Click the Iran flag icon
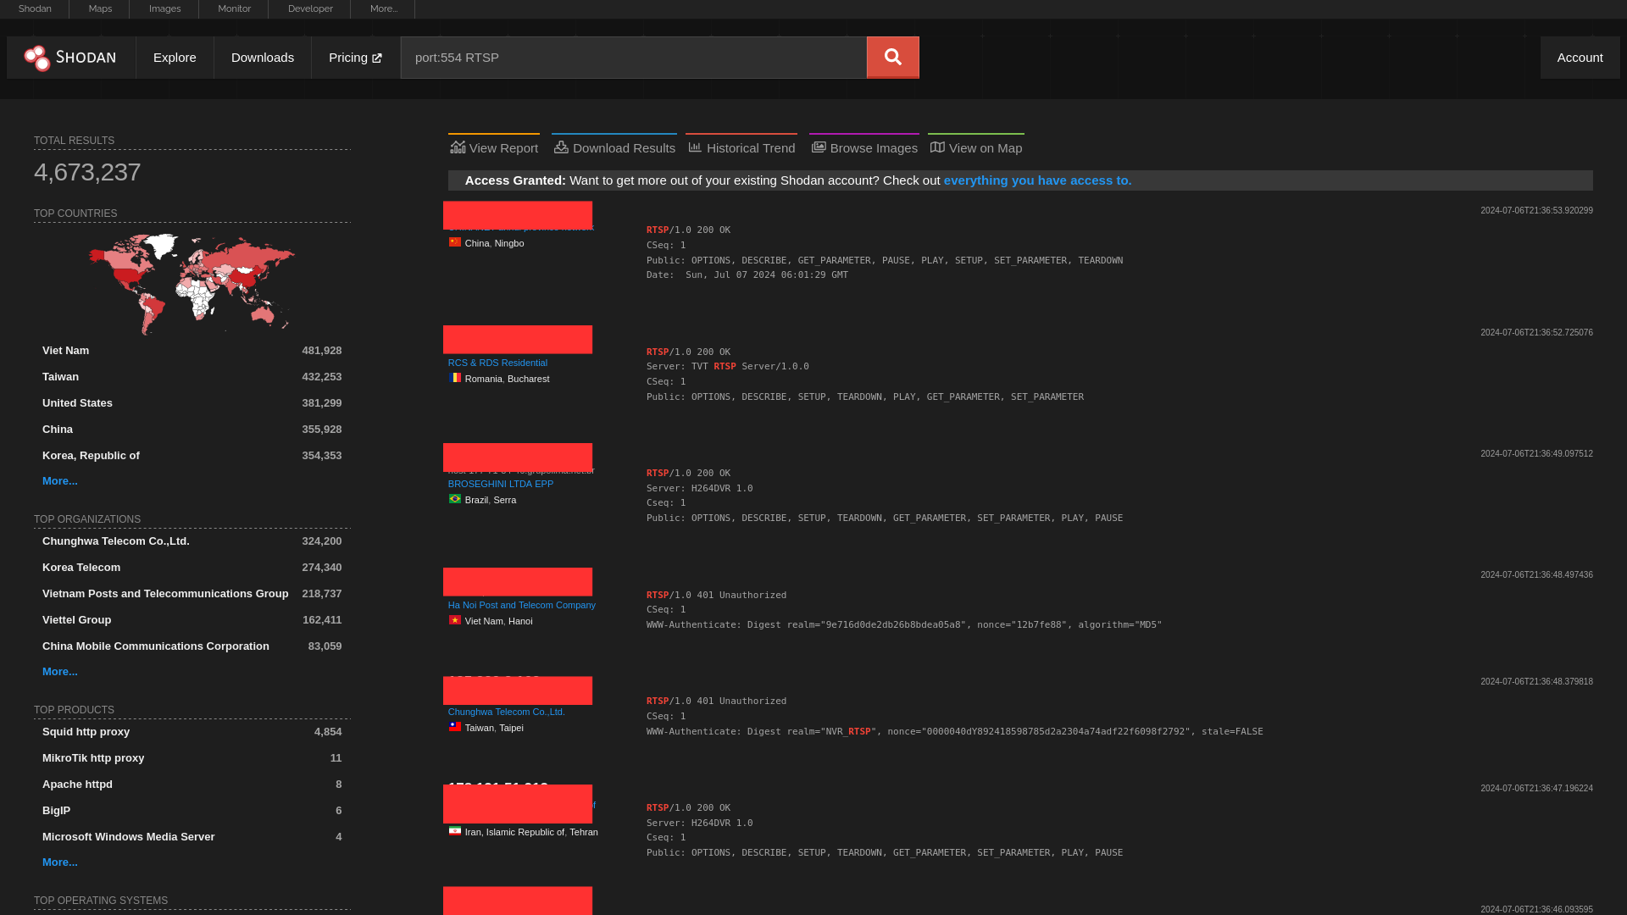Viewport: 1627px width, 915px height. pos(455,831)
